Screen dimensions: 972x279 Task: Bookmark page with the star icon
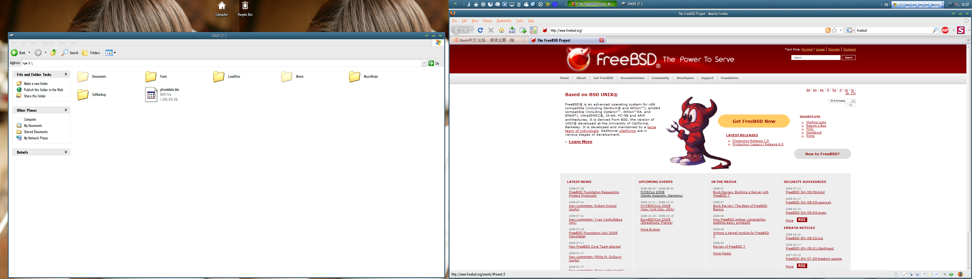(834, 30)
